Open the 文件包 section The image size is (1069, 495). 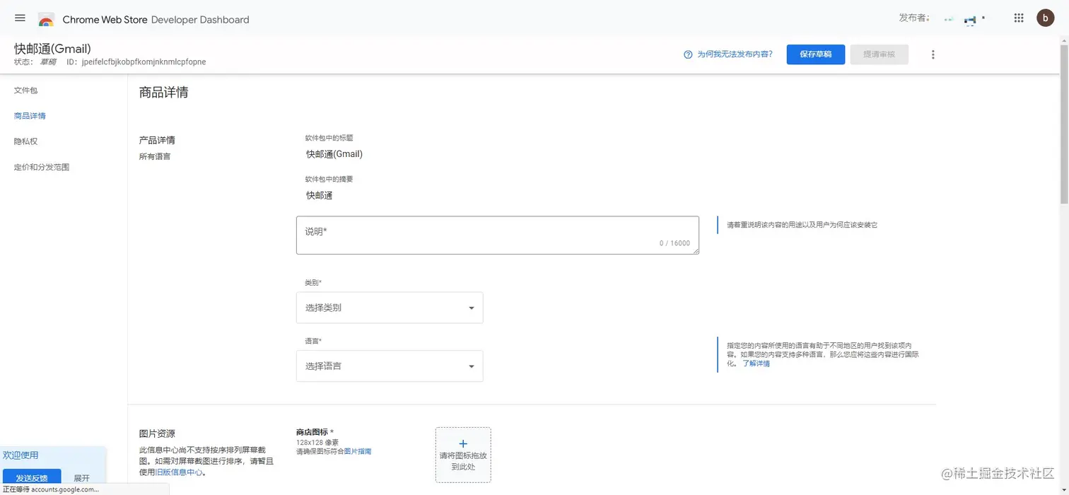[26, 91]
